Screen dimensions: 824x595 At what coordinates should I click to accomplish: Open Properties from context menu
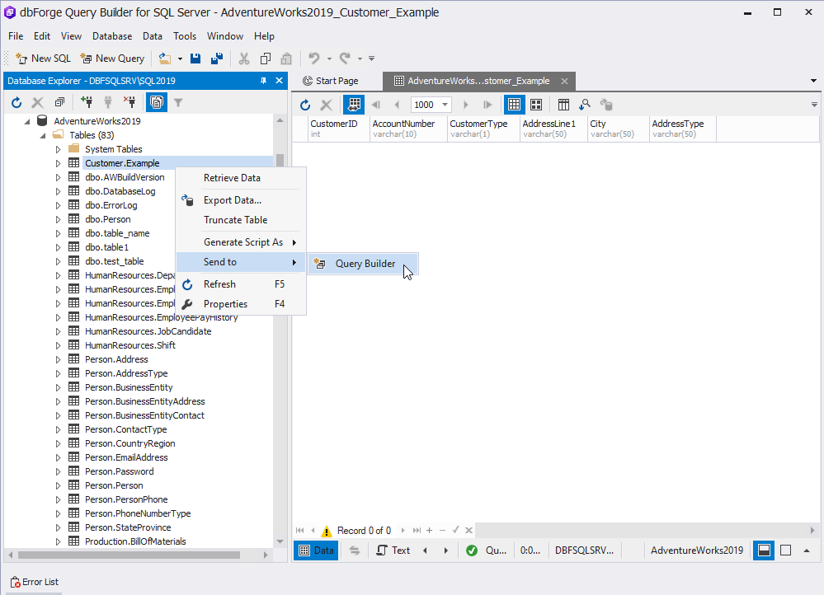click(x=241, y=304)
